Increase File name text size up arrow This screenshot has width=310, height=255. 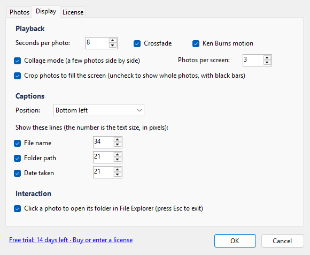click(118, 139)
